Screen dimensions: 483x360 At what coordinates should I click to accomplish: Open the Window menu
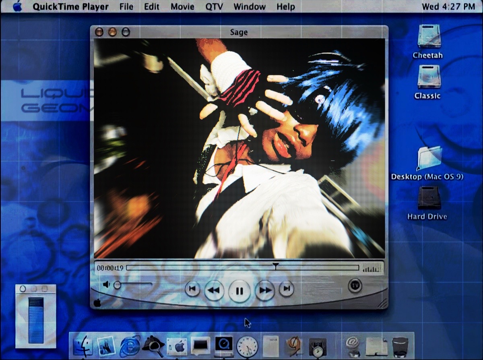click(250, 7)
